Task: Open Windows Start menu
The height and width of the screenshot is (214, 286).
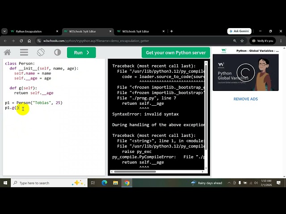Action: click(x=5, y=183)
